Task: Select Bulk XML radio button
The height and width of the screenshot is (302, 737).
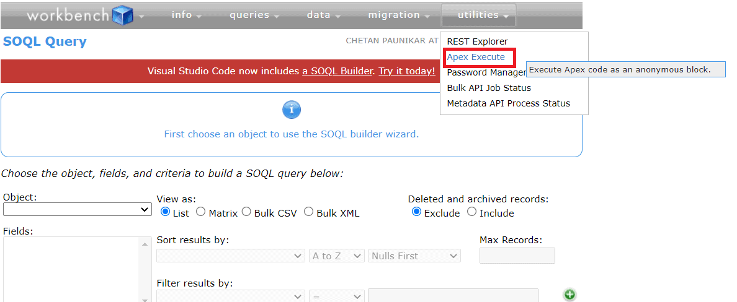Action: click(x=309, y=212)
